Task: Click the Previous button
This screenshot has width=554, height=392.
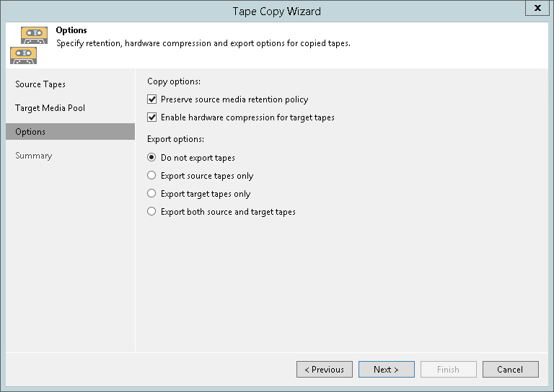Action: click(x=325, y=370)
